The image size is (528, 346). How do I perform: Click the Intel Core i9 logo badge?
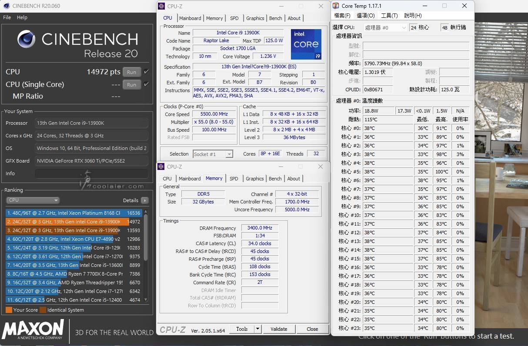click(306, 44)
